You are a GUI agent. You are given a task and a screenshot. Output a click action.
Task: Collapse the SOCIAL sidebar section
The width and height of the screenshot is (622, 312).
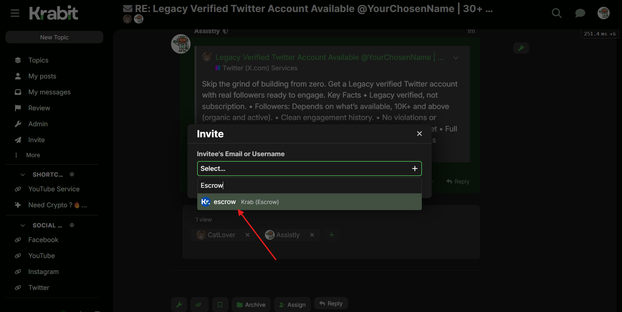point(23,225)
